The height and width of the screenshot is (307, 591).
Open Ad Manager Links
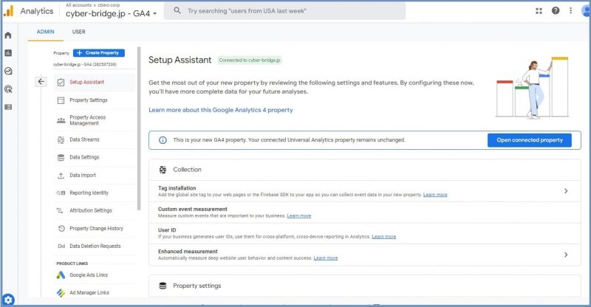pos(95,293)
